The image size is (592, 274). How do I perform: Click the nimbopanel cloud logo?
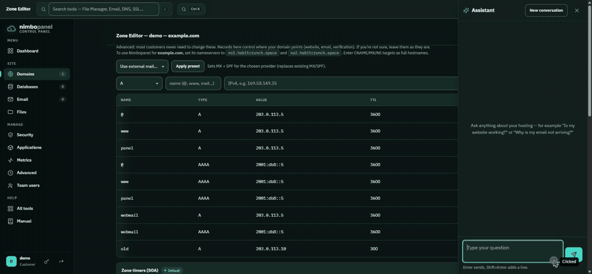tap(12, 29)
